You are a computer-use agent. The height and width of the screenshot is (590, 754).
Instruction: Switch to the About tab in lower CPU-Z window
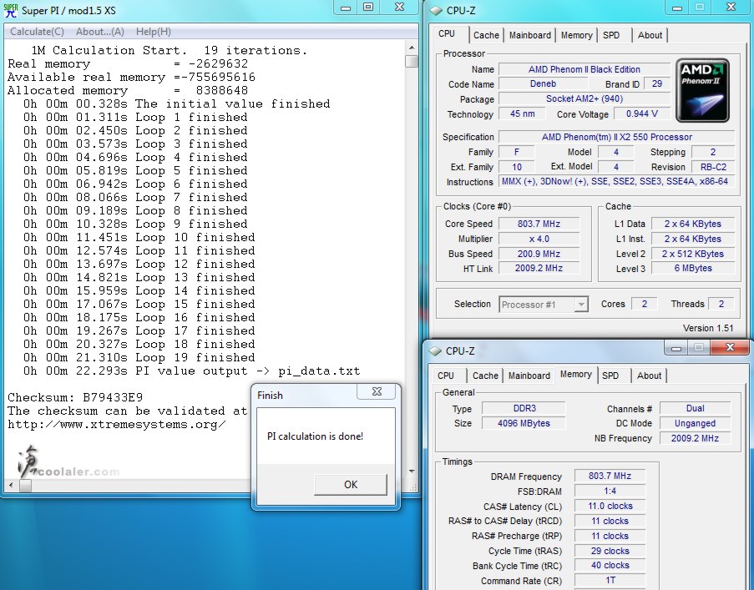[649, 376]
